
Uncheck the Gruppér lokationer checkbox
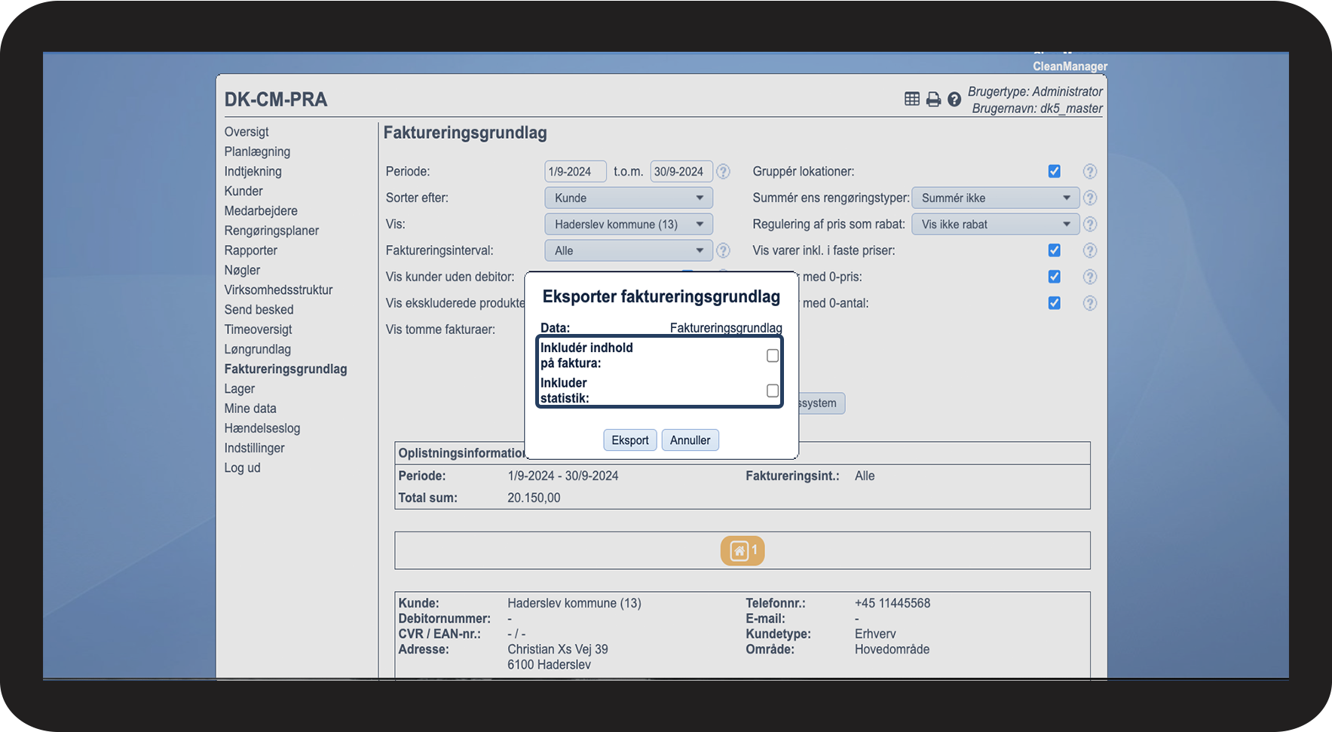pyautogui.click(x=1054, y=172)
